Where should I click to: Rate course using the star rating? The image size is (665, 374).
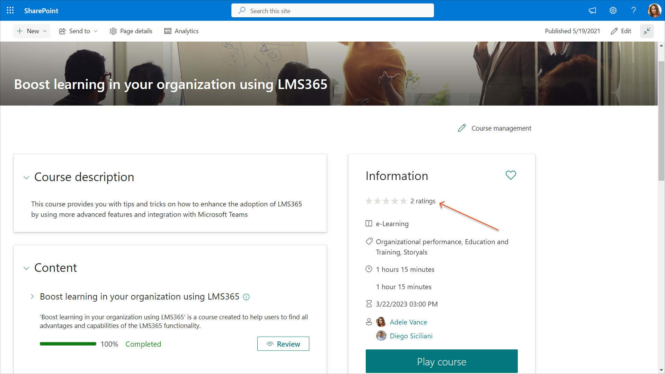tap(386, 201)
